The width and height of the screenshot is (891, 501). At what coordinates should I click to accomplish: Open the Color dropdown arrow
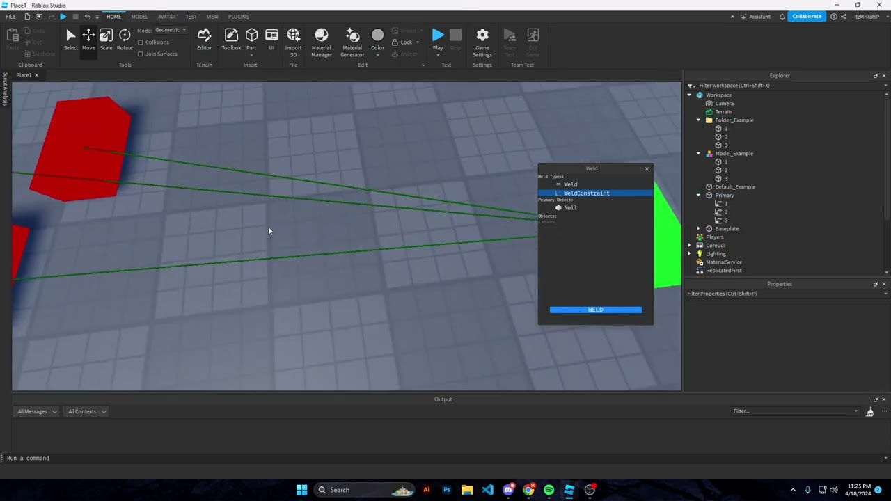coord(377,55)
